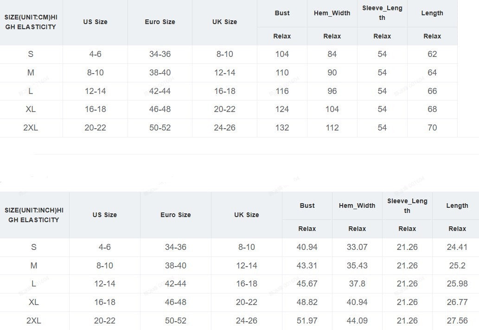Click the Length header in the inch table
479x330 pixels.
pyautogui.click(x=457, y=205)
